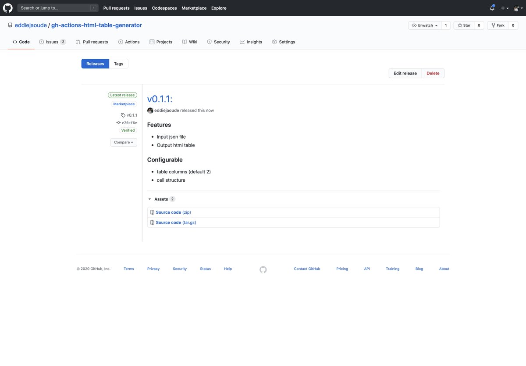Select the Releases button
526x366 pixels.
tap(95, 64)
